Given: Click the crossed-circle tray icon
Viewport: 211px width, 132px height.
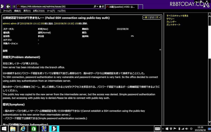Looking at the screenshot, I should 191,129.
